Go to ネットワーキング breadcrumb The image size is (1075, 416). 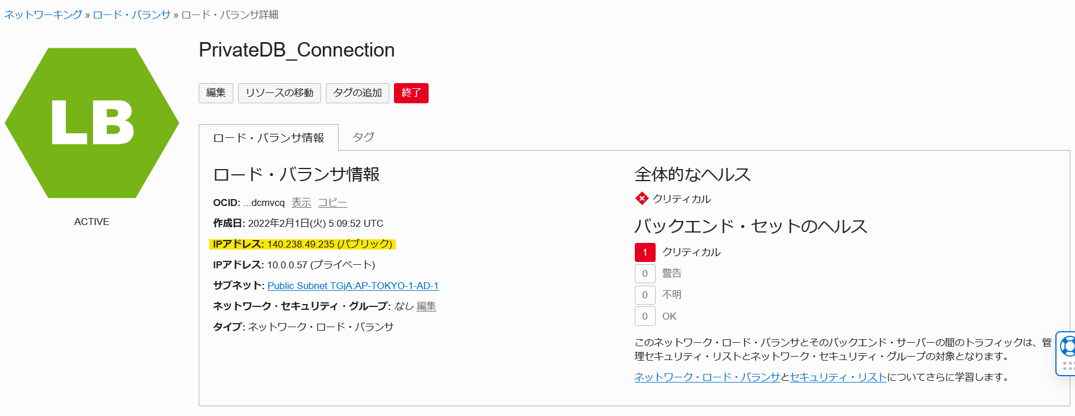(x=43, y=14)
